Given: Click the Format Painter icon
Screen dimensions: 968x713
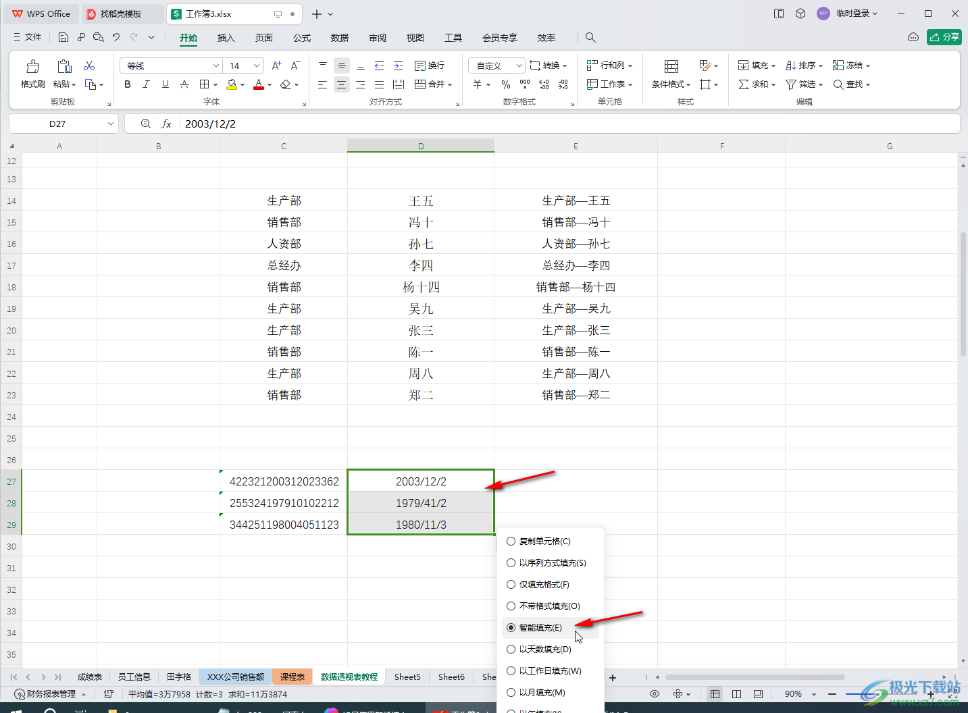Looking at the screenshot, I should 32,66.
